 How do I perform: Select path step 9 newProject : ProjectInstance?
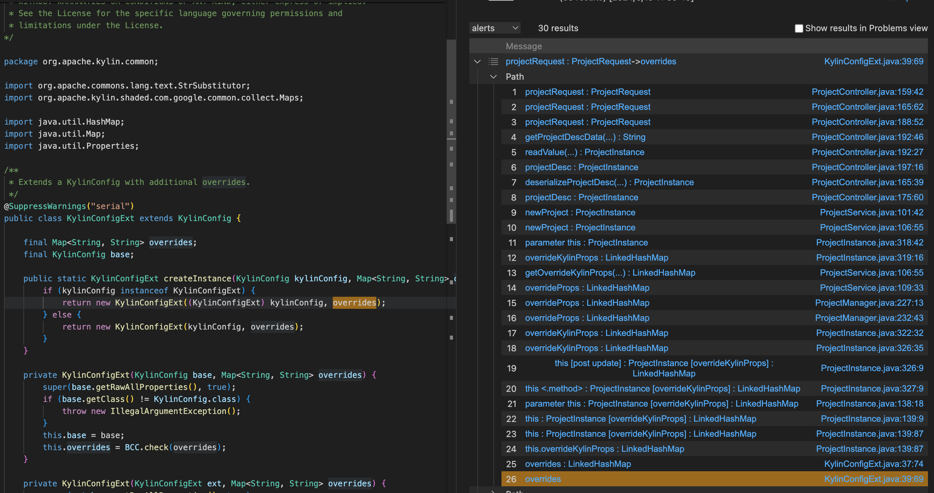(x=580, y=212)
